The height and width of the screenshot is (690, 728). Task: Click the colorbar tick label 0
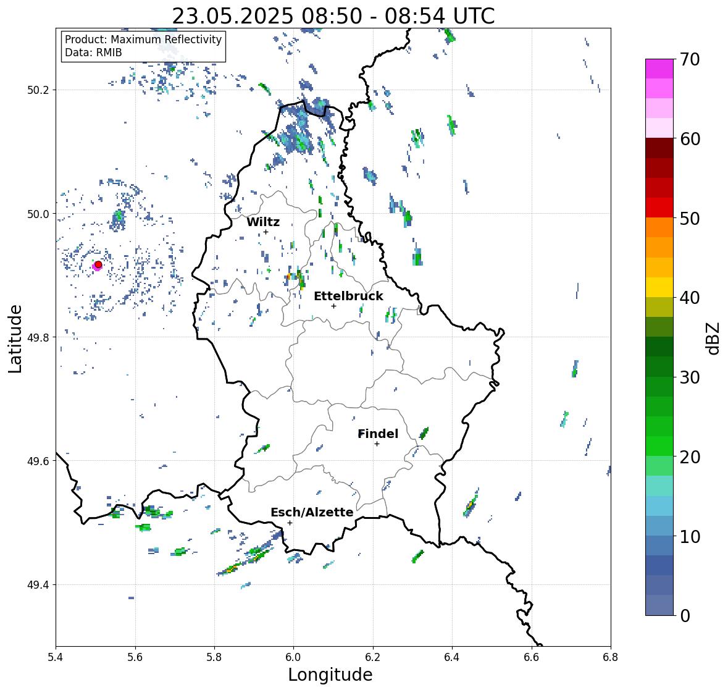(685, 616)
